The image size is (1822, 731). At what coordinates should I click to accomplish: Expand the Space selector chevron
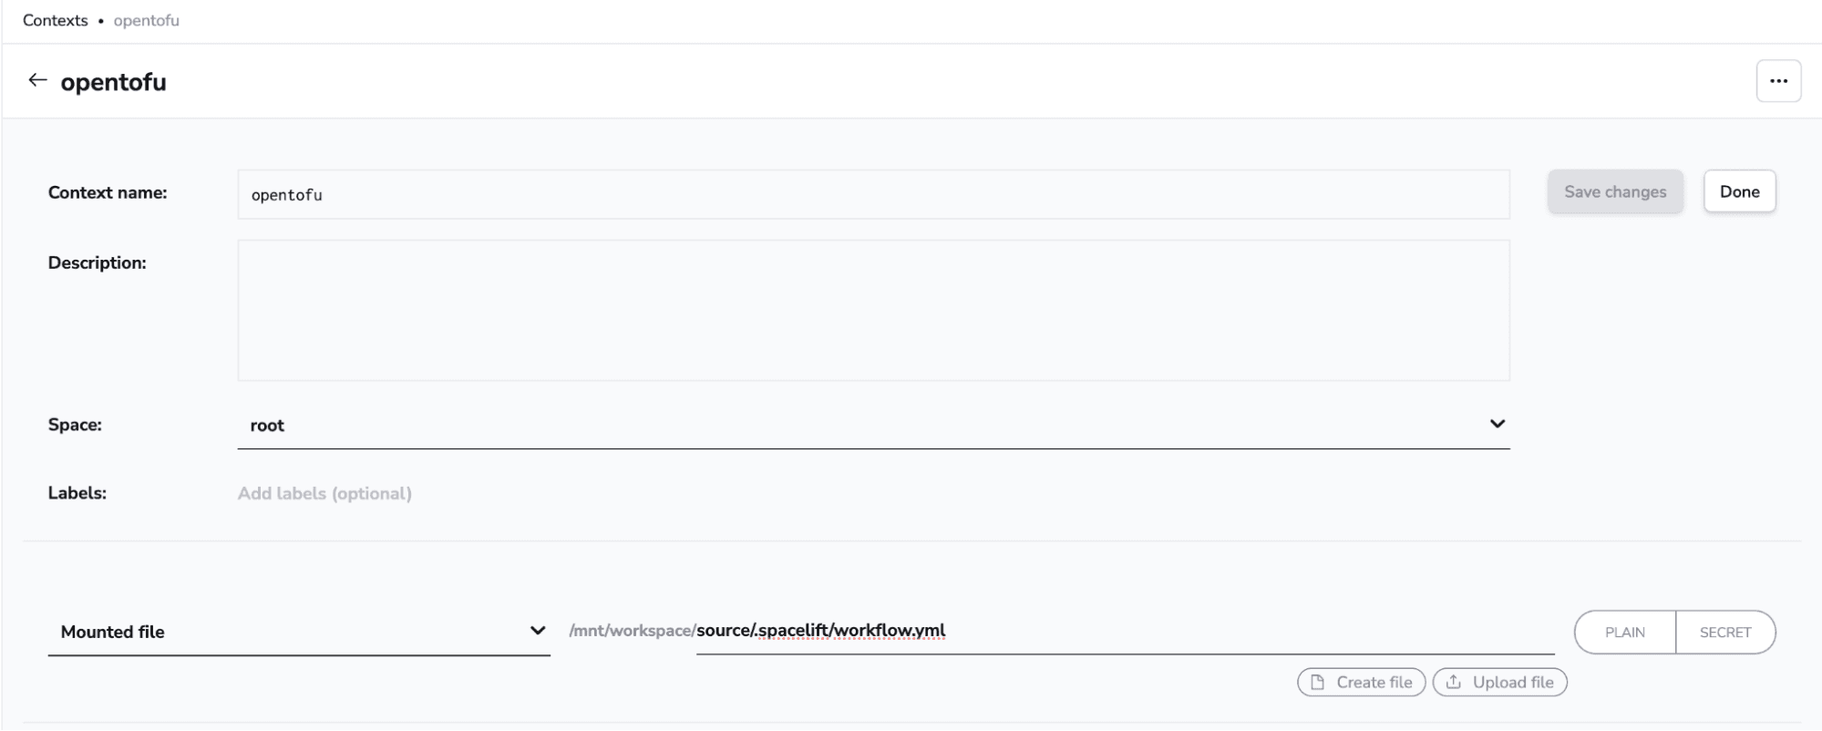tap(1497, 424)
